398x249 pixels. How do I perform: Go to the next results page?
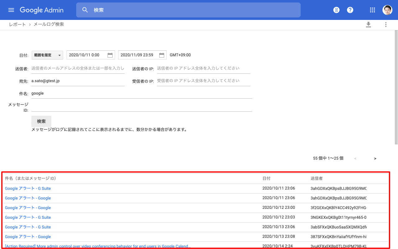pos(375,158)
